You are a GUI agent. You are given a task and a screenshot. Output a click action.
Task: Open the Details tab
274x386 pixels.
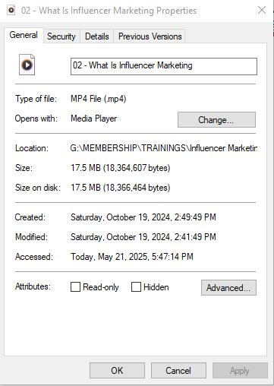click(97, 36)
